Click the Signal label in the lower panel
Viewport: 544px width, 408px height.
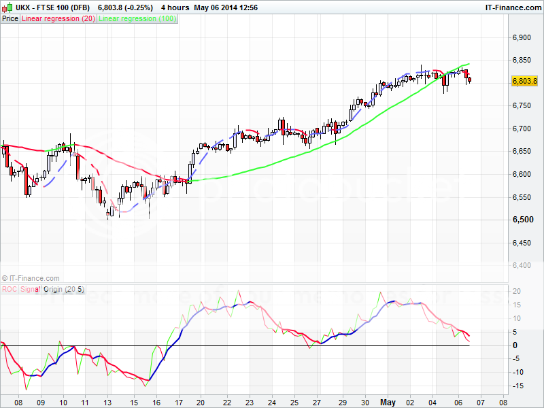coord(30,289)
